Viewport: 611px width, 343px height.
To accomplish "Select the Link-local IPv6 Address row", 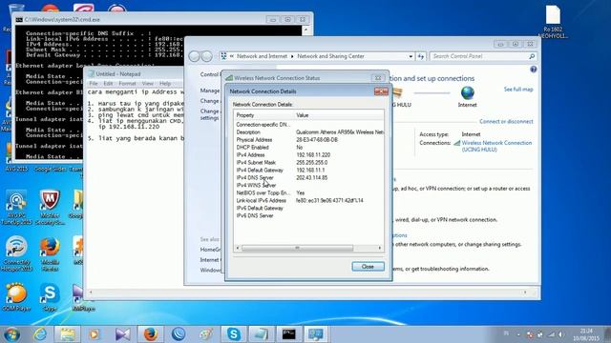I will point(308,201).
